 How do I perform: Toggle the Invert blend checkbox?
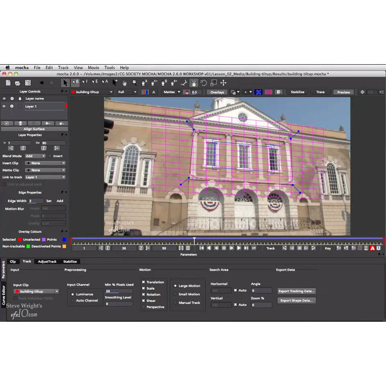[50, 156]
